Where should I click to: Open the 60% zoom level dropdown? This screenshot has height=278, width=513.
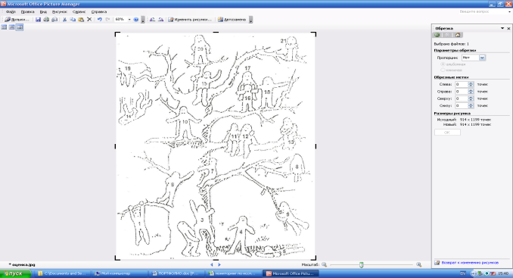click(129, 20)
